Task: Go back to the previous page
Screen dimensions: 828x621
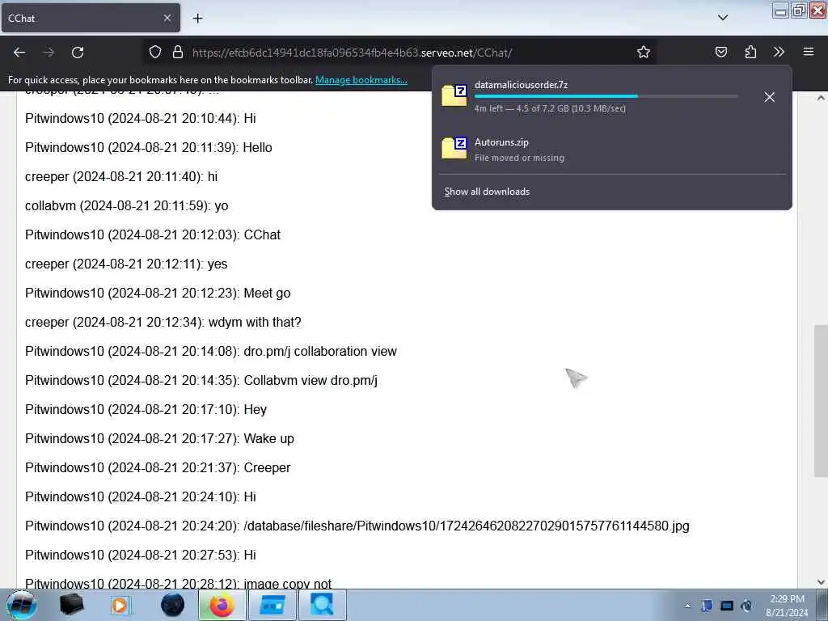Action: [19, 53]
